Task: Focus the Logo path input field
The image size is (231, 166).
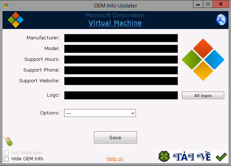Action: pyautogui.click(x=121, y=95)
